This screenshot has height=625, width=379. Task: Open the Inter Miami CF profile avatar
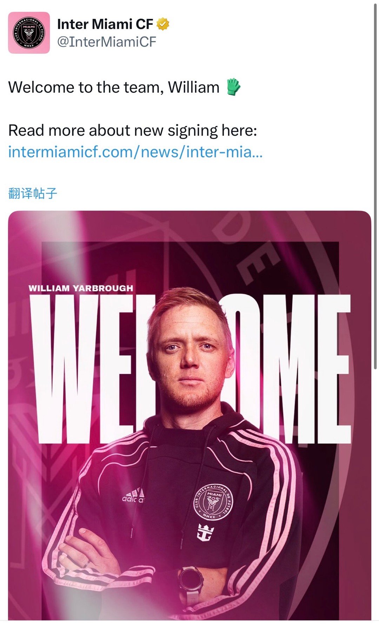pos(29,33)
